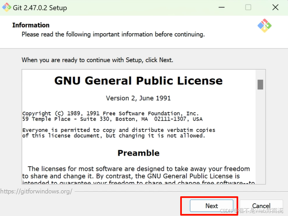Click the 'Information' heading
The width and height of the screenshot is (288, 216).
pyautogui.click(x=31, y=25)
